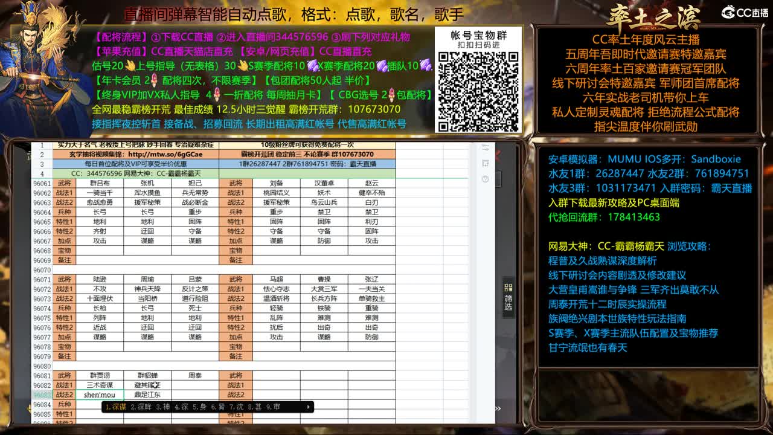773x435 pixels.
Task: Select the cell 兵无常势
Action: (x=195, y=193)
